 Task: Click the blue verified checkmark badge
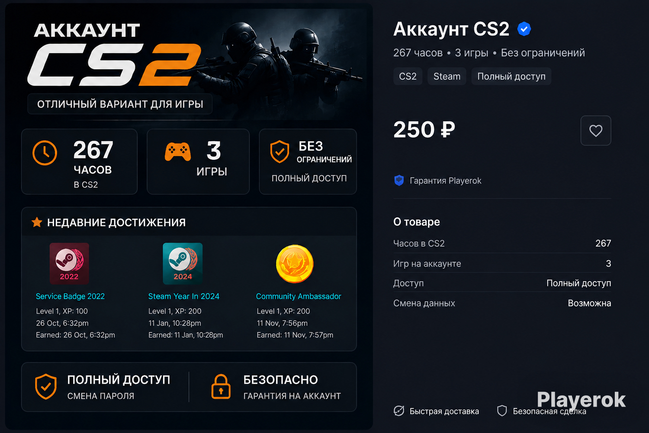[x=524, y=29]
